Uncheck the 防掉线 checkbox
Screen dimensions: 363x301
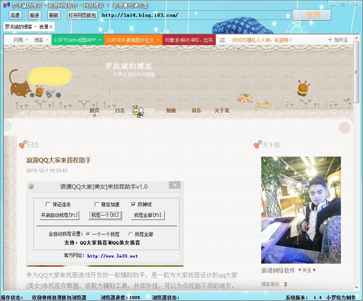(x=133, y=204)
